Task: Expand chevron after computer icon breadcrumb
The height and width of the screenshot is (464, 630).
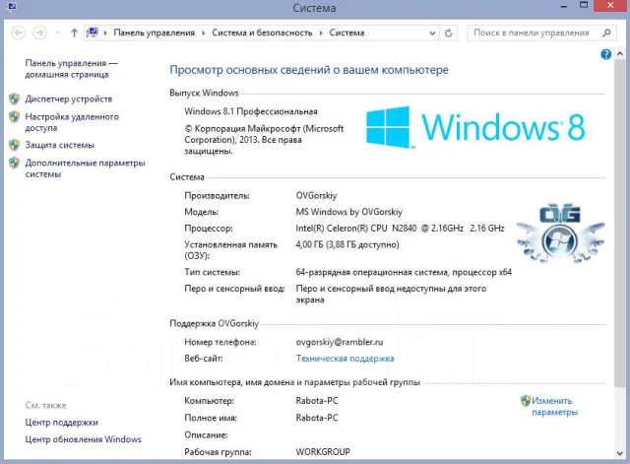Action: (105, 33)
